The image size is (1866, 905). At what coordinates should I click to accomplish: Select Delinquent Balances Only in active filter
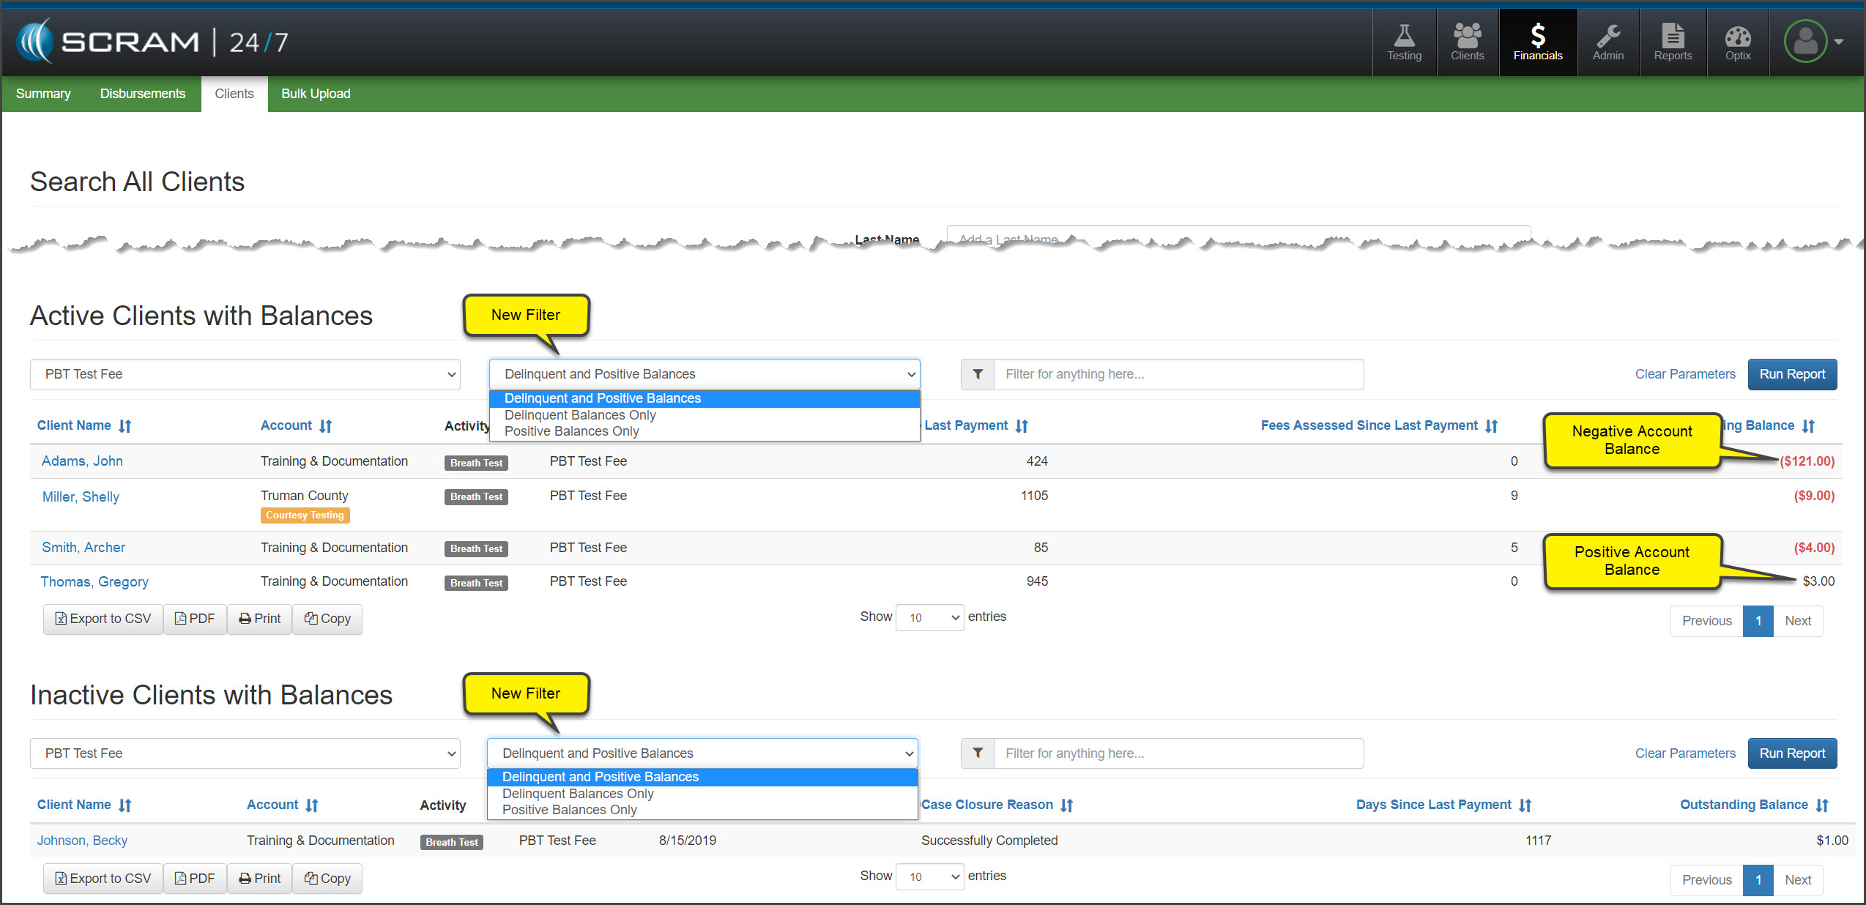click(x=580, y=415)
